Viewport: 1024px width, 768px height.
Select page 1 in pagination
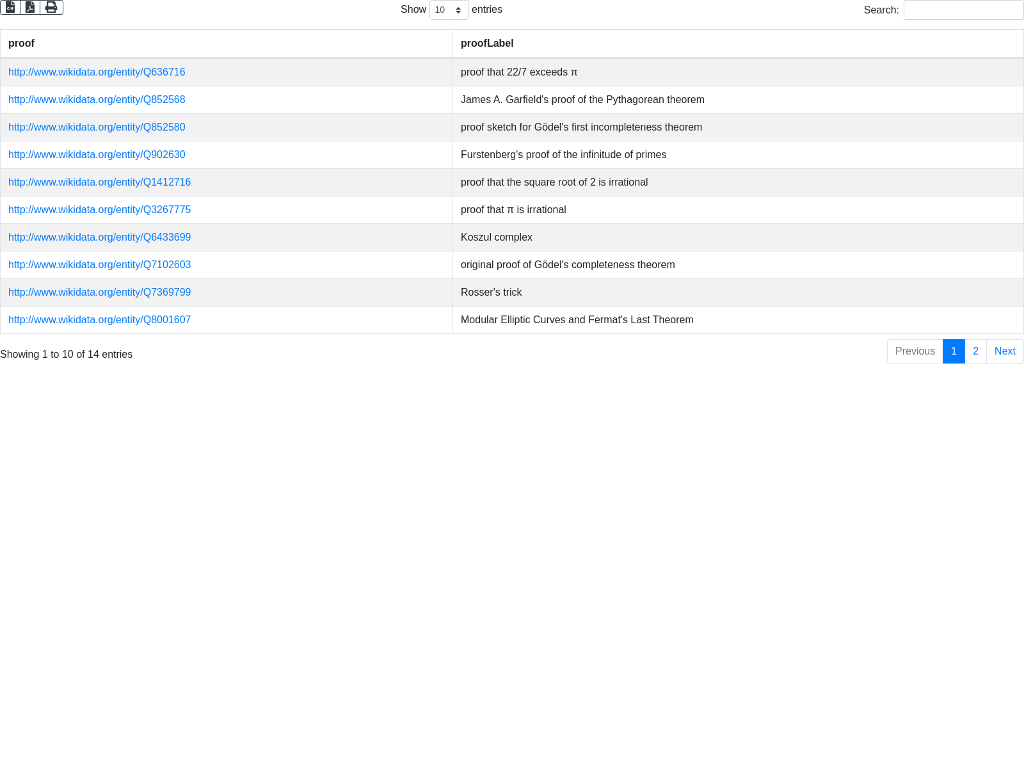(954, 351)
